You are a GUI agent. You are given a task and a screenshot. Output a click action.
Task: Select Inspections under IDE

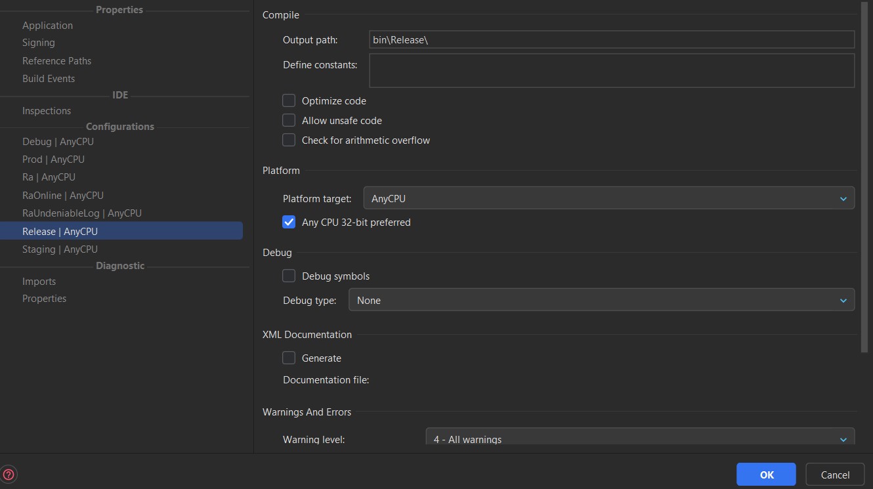coord(47,110)
